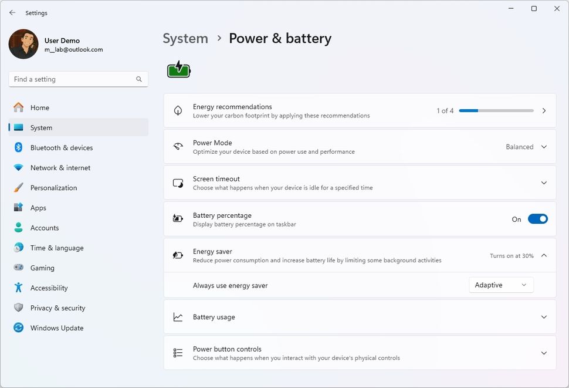Open Network & internet settings via its icon
The width and height of the screenshot is (569, 388).
pos(18,167)
